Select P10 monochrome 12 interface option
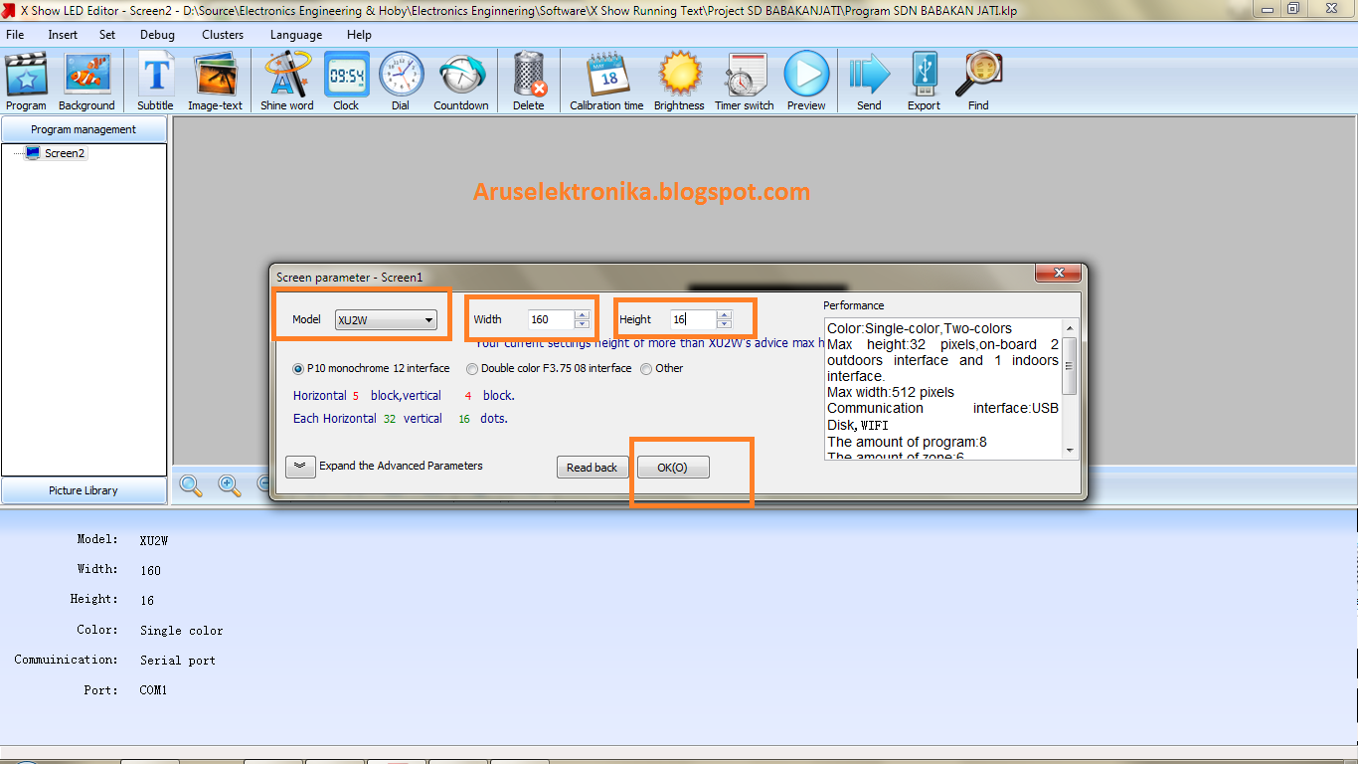This screenshot has width=1358, height=764. pos(298,368)
